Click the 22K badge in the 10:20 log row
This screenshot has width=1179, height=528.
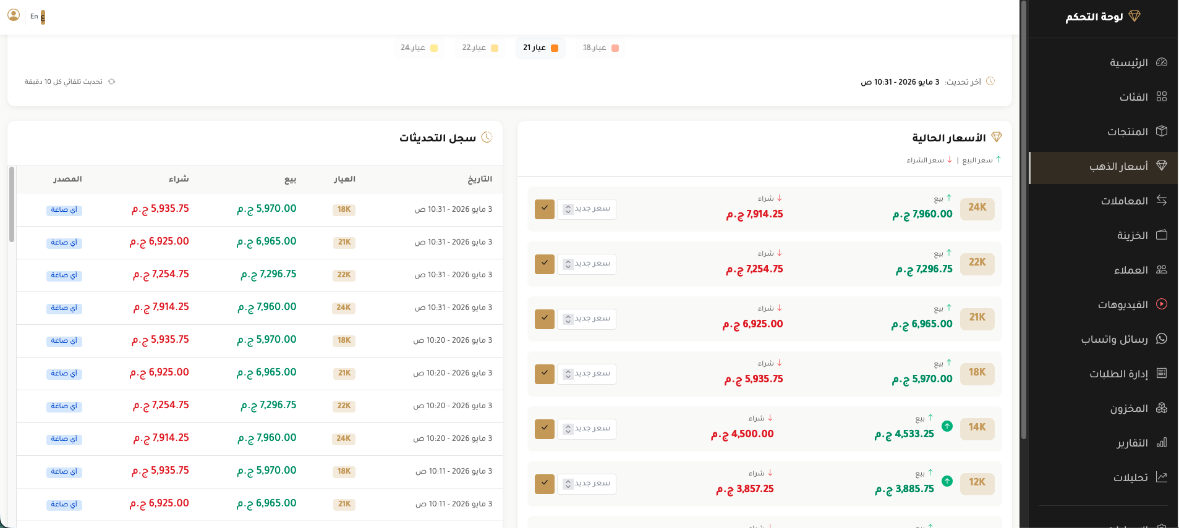tap(344, 406)
